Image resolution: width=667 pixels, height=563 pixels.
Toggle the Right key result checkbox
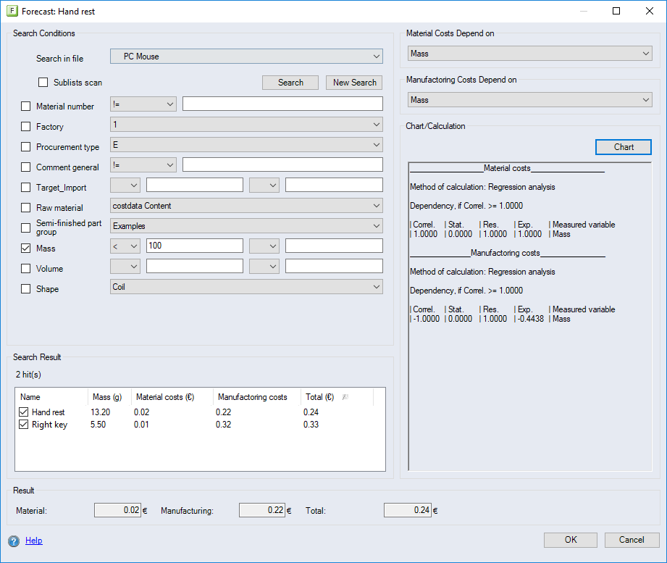(x=24, y=425)
